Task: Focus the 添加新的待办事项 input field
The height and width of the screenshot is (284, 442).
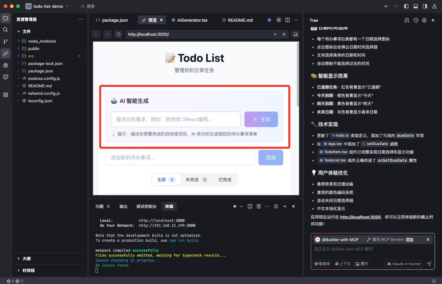Action: click(180, 157)
